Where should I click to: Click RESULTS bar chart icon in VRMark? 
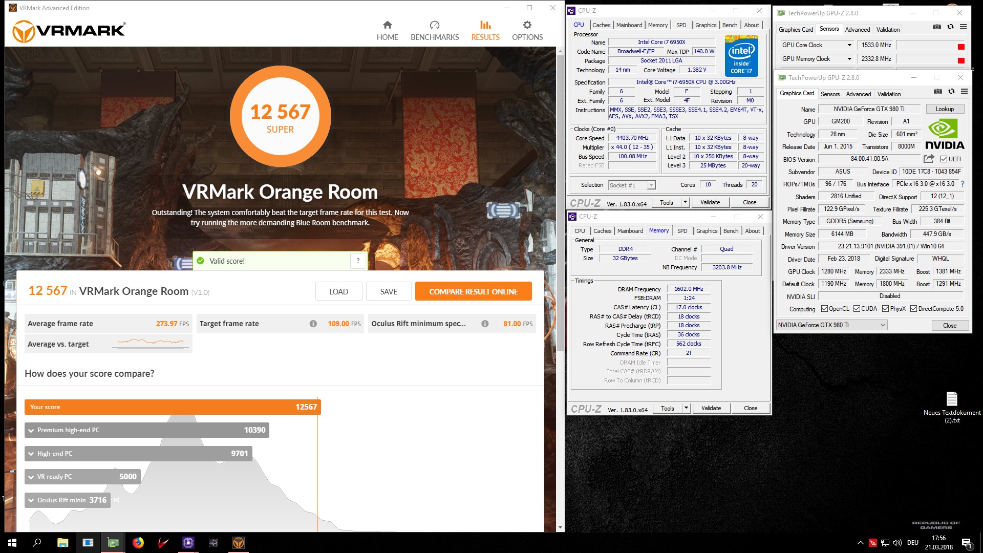485,25
